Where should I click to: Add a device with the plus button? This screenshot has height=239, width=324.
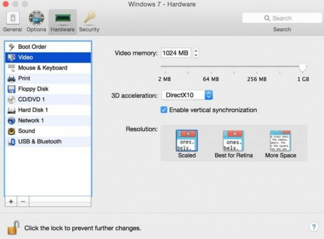11,201
